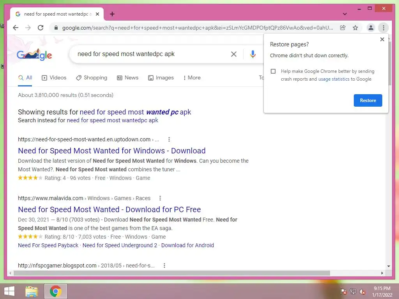Go to Google home via doodle logo

tap(34, 55)
